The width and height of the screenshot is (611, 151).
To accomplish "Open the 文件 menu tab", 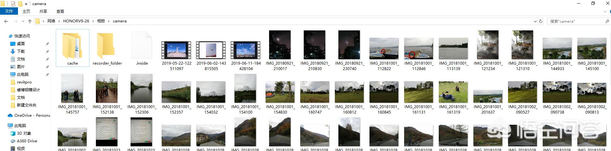I will (9, 11).
